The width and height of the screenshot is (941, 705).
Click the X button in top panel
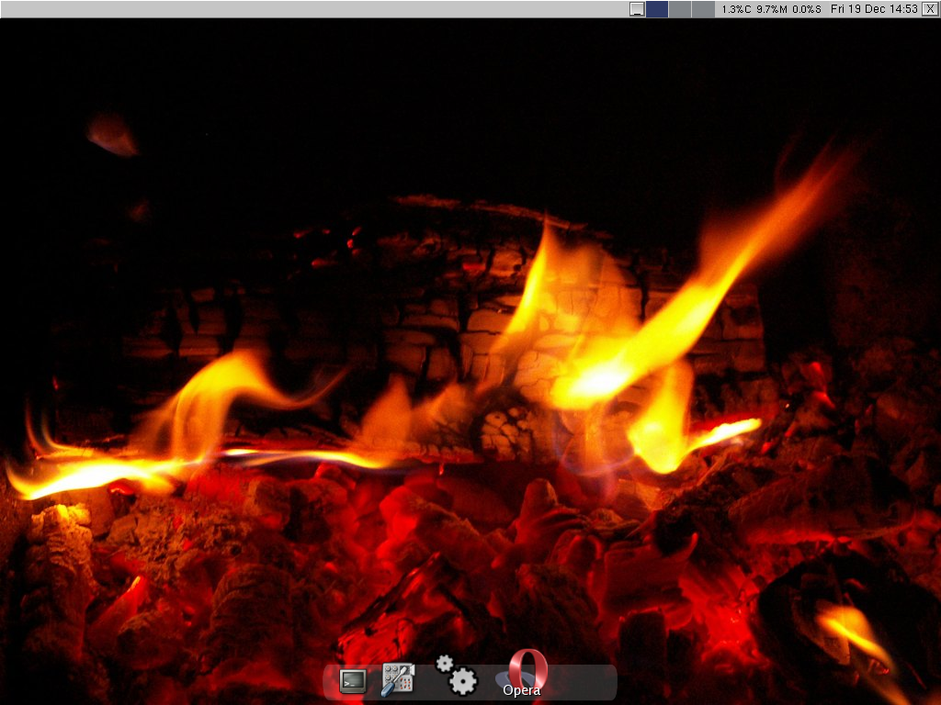click(x=929, y=9)
